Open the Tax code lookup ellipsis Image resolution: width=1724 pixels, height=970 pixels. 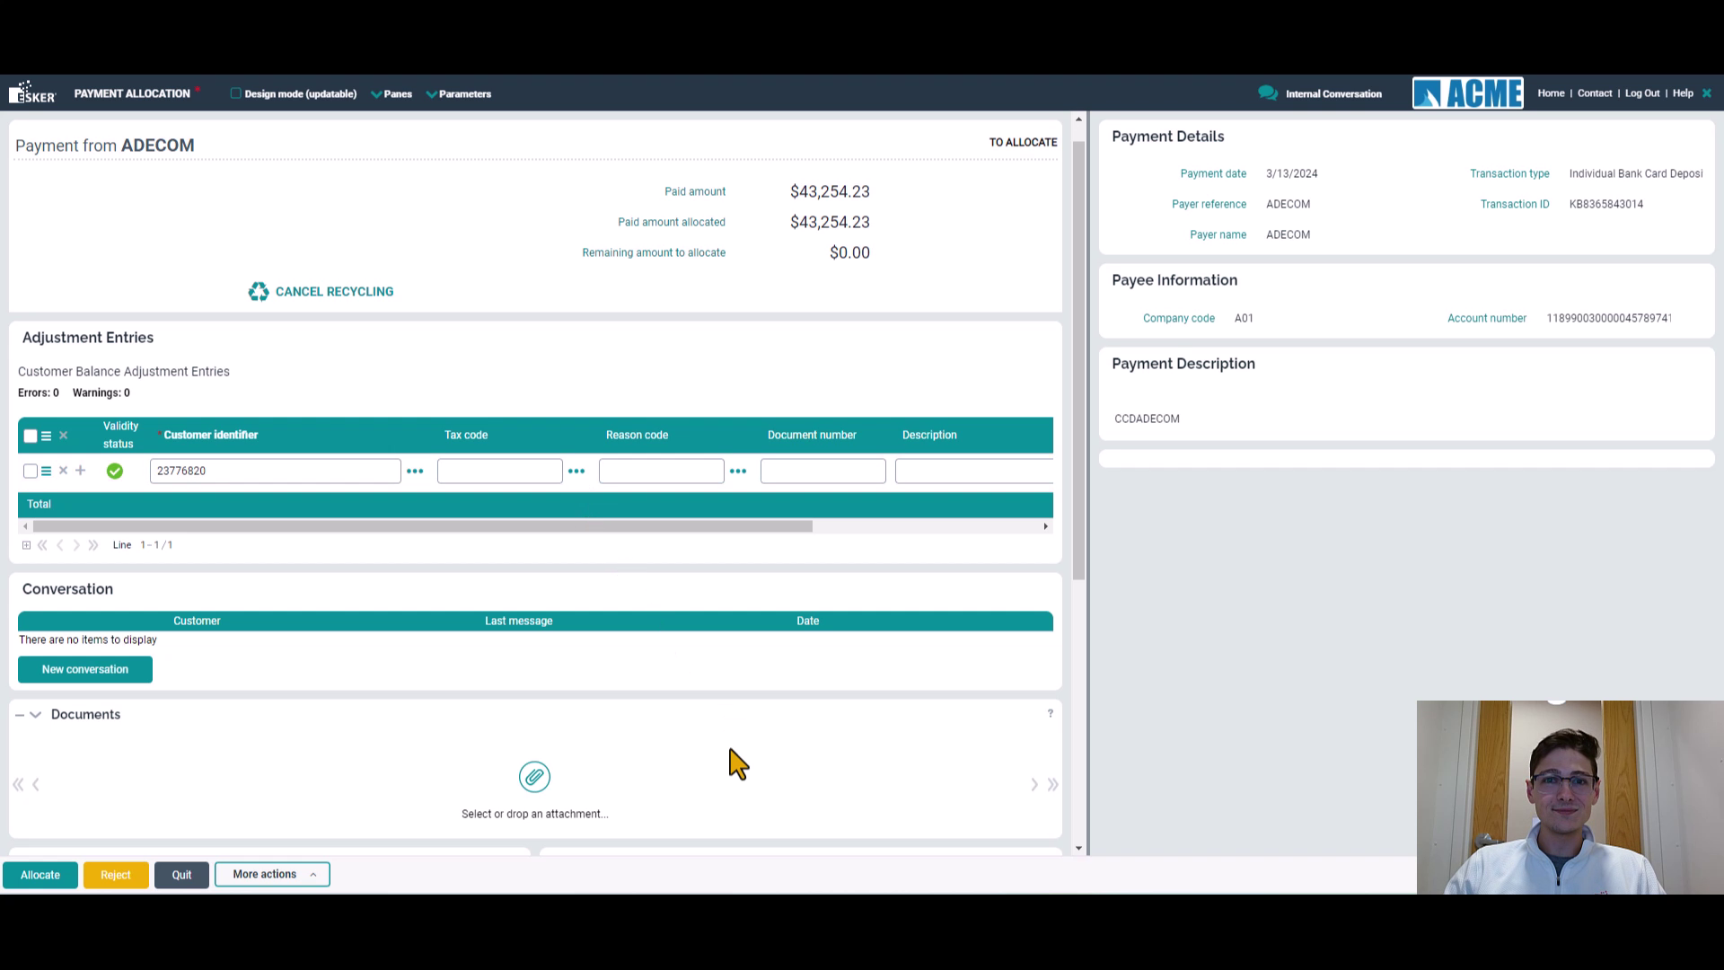(x=576, y=471)
